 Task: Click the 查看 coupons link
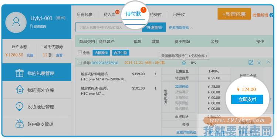[x=59, y=55]
